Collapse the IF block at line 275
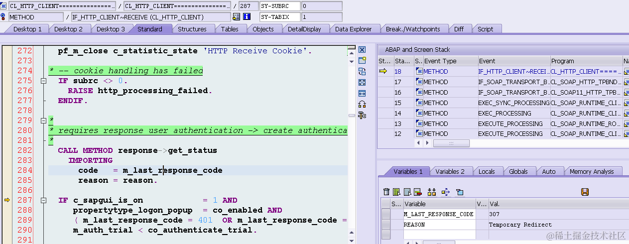 (x=43, y=81)
